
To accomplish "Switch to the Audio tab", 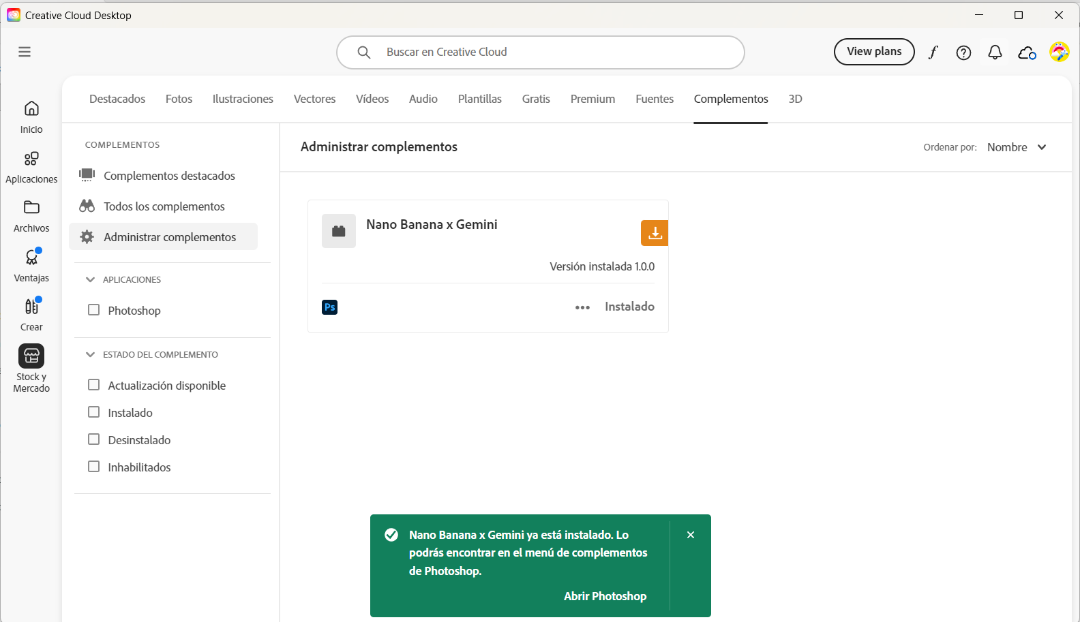I will coord(423,99).
